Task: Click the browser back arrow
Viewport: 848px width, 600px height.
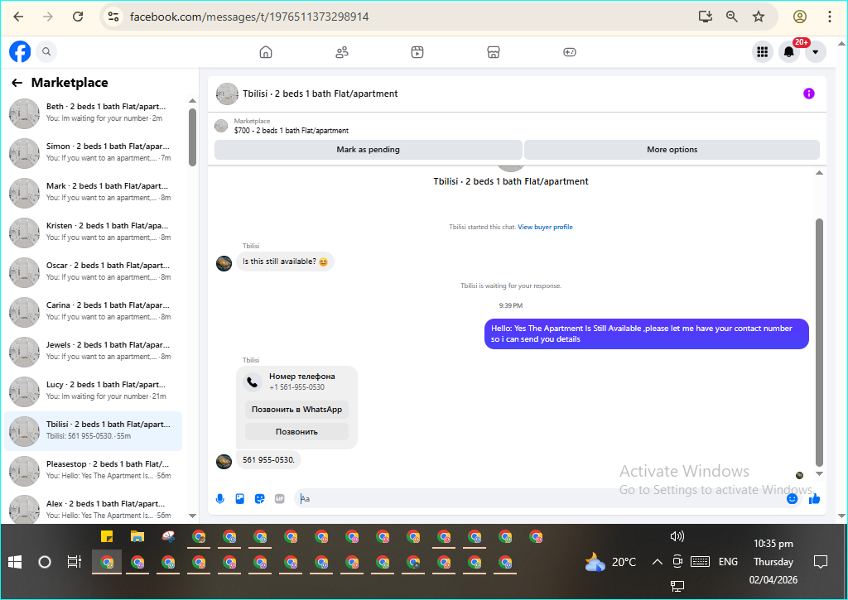Action: click(x=18, y=17)
